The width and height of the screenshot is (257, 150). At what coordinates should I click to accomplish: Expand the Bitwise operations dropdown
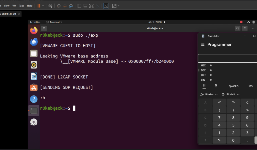pyautogui.click(x=209, y=95)
